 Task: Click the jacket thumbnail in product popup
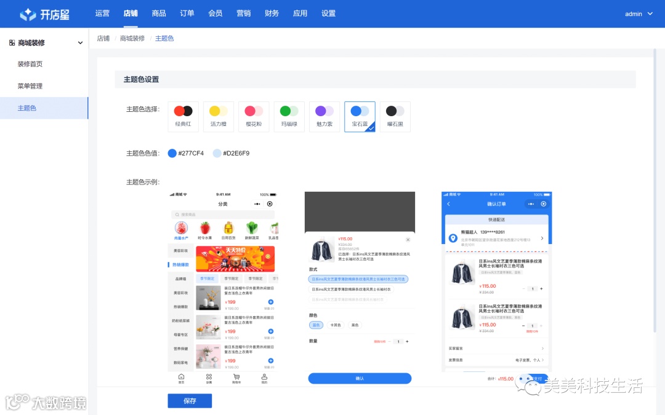click(322, 249)
